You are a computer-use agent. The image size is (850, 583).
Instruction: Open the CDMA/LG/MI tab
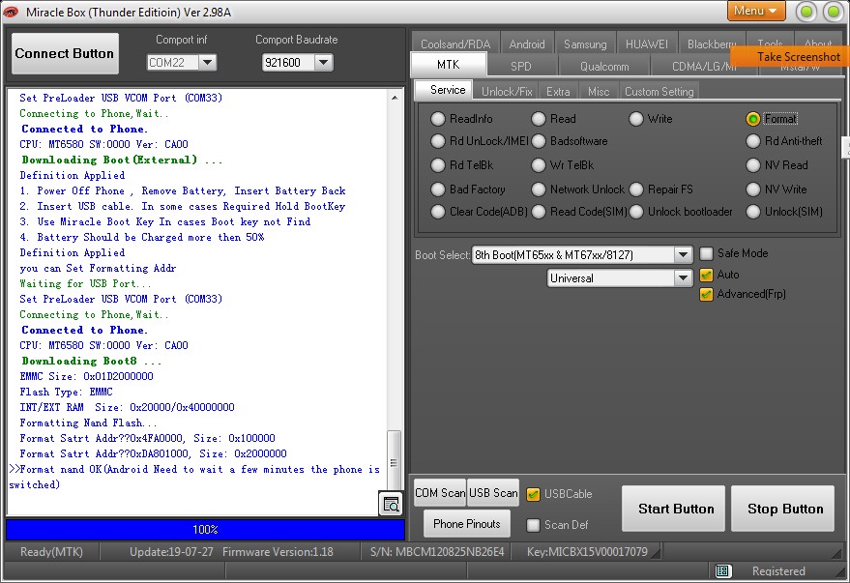(703, 66)
